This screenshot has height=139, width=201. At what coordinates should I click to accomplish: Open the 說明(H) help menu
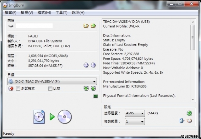(78, 12)
